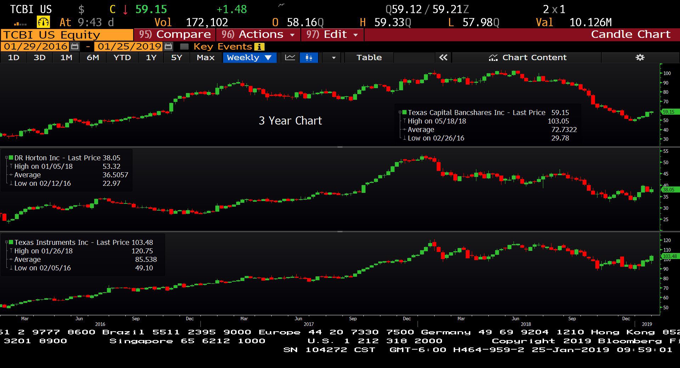Click 'High on 05/18/18' legend row
Screen dimensions: 680x368
tap(488, 121)
